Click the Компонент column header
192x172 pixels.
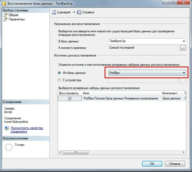[x=172, y=93]
